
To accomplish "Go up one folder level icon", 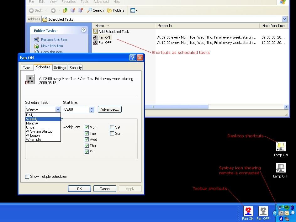I will click(x=65, y=10).
